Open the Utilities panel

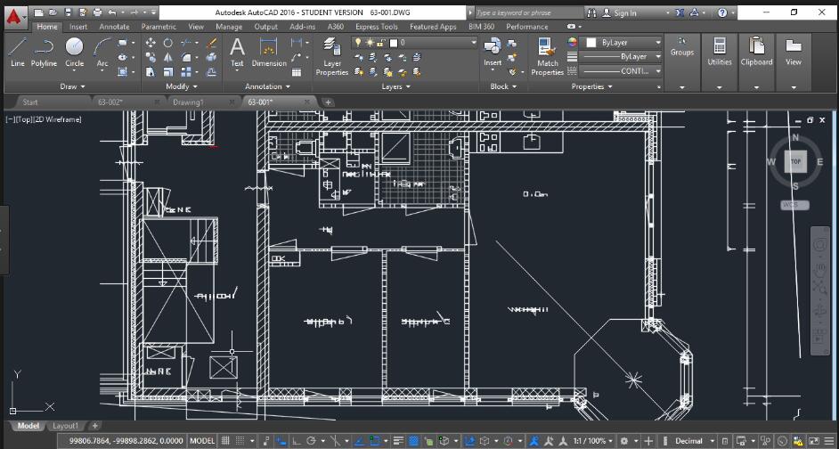pos(720,53)
